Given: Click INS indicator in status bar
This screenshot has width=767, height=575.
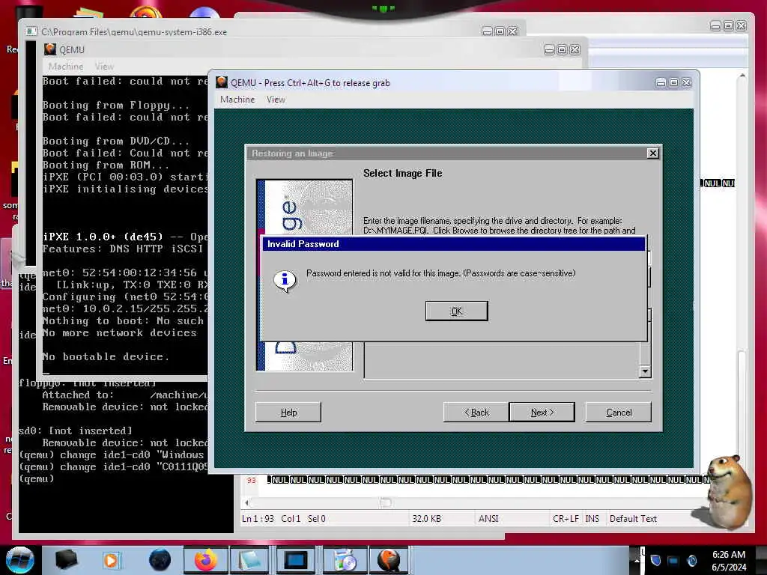Looking at the screenshot, I should click(592, 518).
